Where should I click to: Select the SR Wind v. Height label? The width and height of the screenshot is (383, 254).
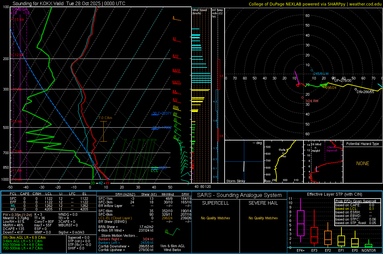pyautogui.click(x=315, y=148)
